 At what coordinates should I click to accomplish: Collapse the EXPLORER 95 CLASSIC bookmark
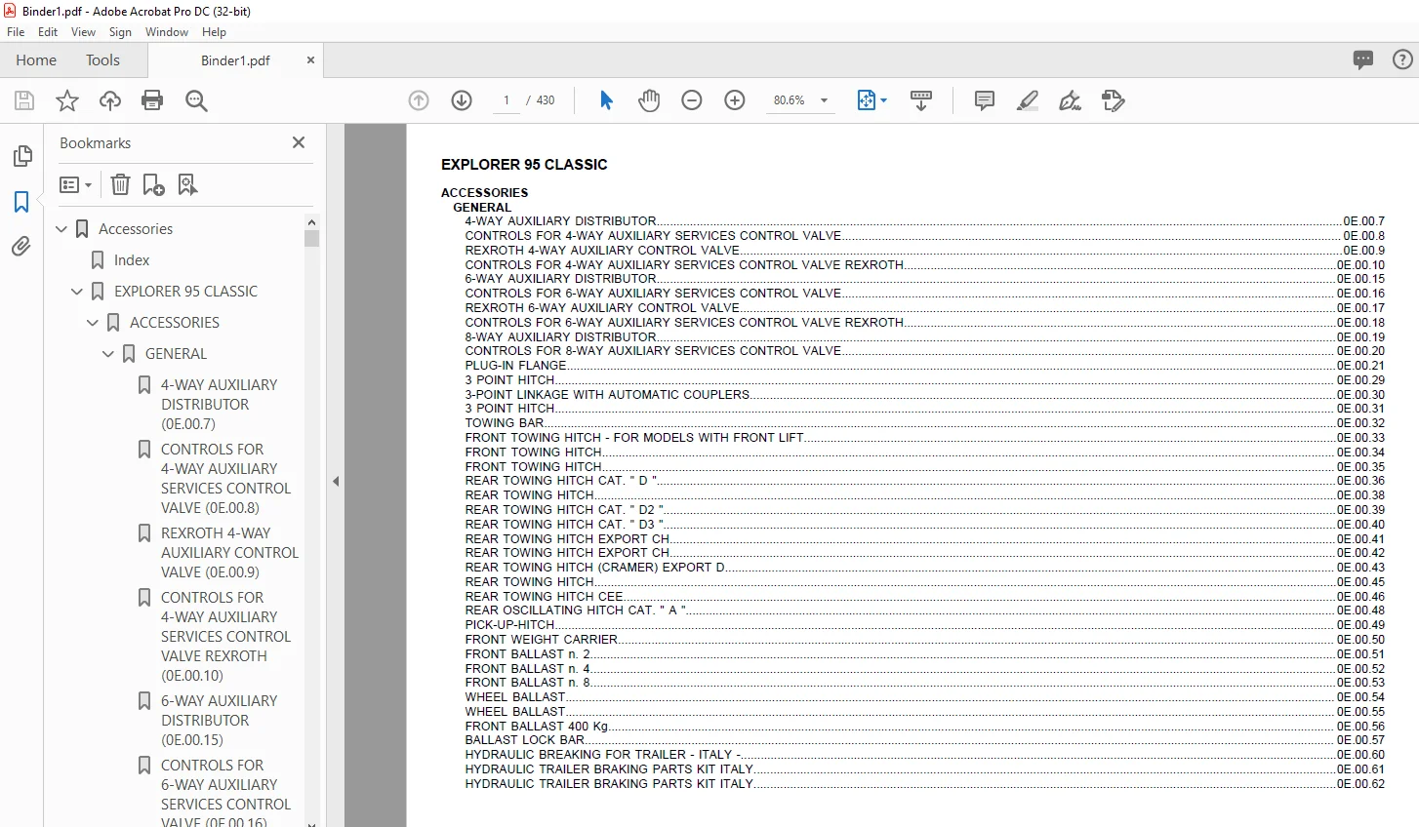pyautogui.click(x=77, y=292)
